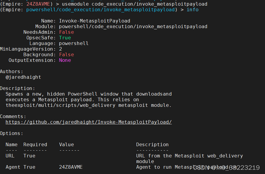This screenshot has width=265, height=174.
Task: Click the 'NeedsAdmin:' label
Action: pyautogui.click(x=40, y=32)
